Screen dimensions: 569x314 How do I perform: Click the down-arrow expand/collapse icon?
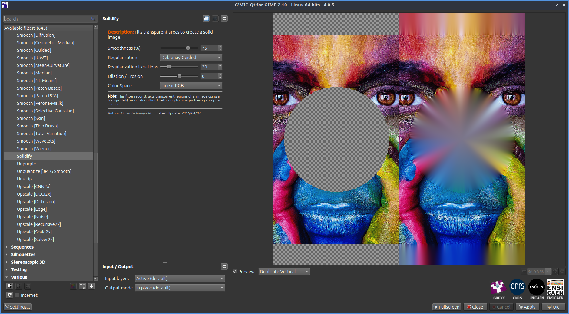coord(91,286)
